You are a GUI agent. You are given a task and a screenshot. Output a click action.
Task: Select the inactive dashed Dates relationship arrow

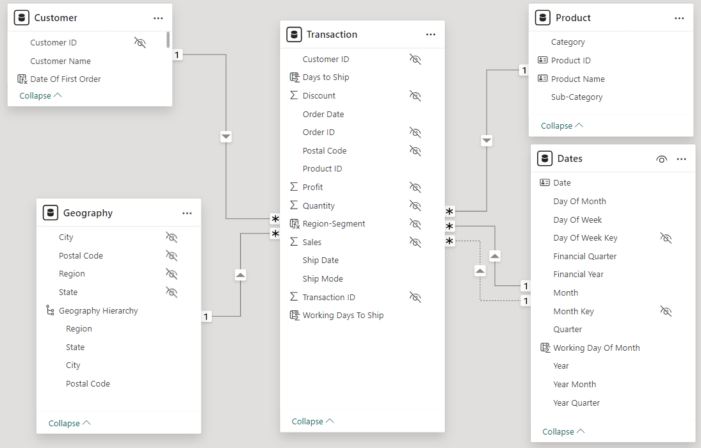(x=479, y=271)
